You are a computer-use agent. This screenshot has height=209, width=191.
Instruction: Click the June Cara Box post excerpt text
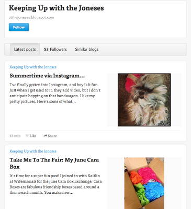click(55, 184)
